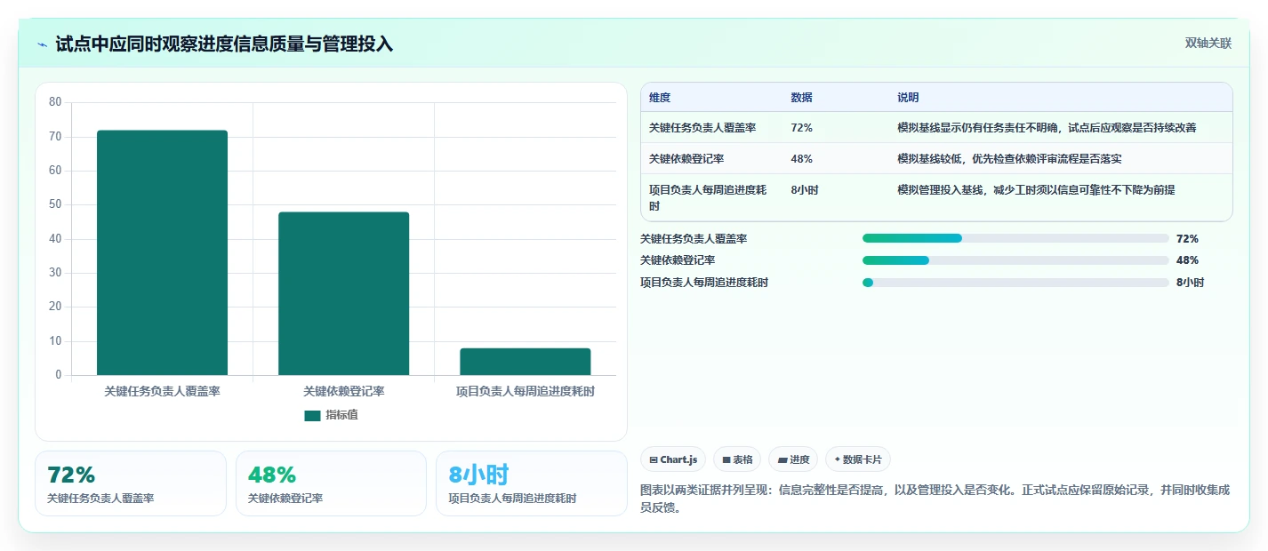Click the 48% value in the table
1268x551 pixels.
point(801,159)
